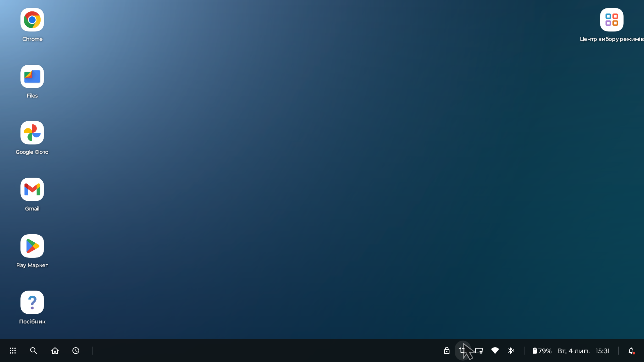The width and height of the screenshot is (644, 362).
Task: Click the date Вт, 4 лип.
Action: [573, 351]
